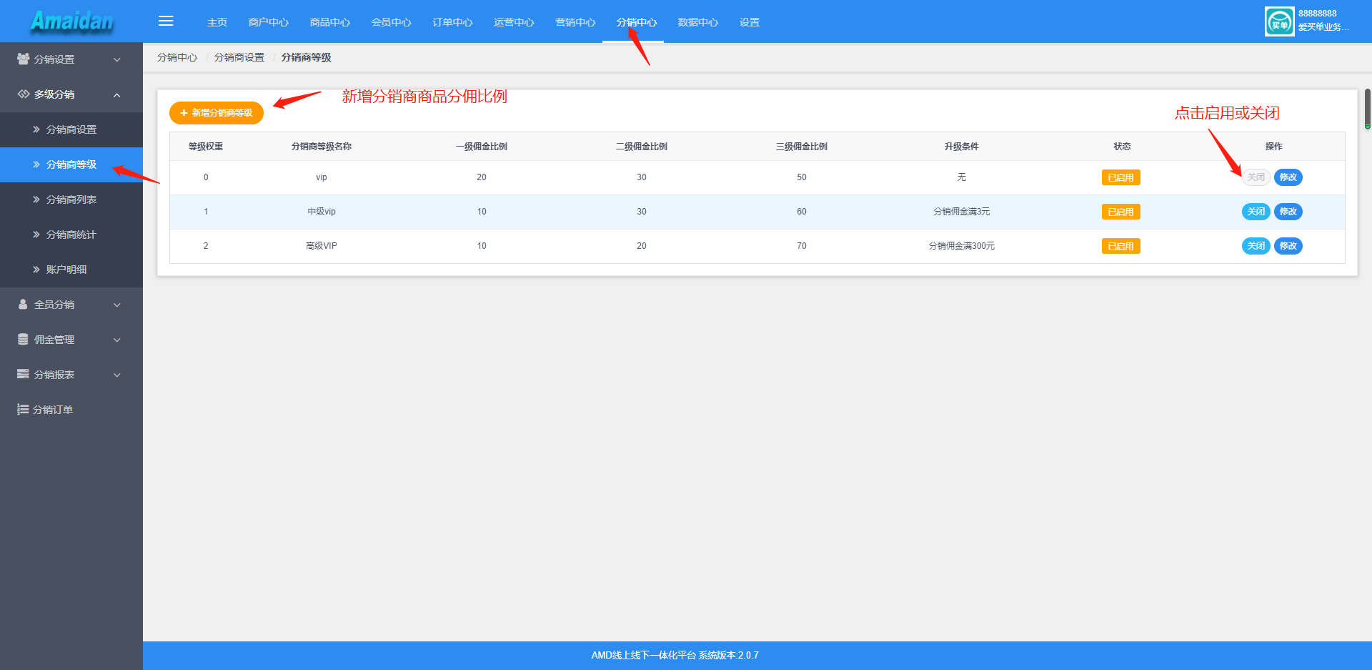Open the 主页 top menu

(x=217, y=22)
